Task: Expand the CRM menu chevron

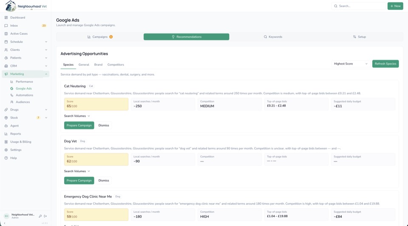Action: 46,66
